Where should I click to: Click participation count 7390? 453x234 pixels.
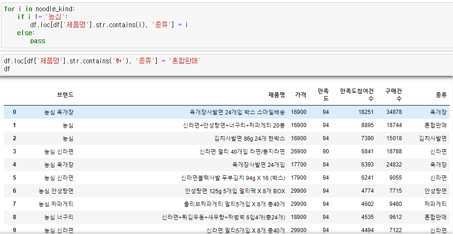click(367, 138)
